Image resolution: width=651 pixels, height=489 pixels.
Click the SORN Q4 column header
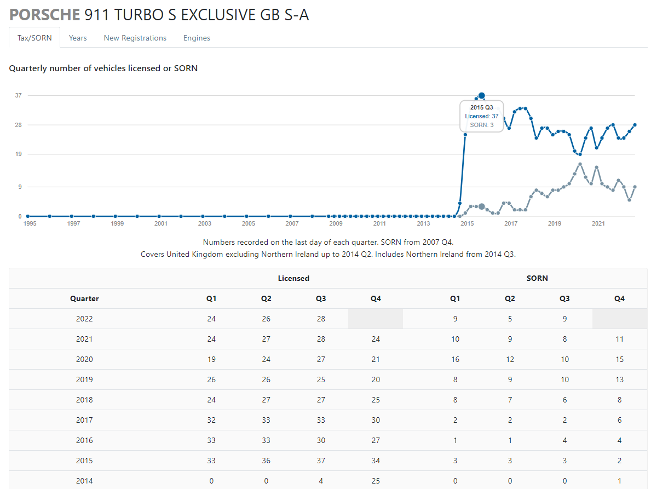[619, 298]
